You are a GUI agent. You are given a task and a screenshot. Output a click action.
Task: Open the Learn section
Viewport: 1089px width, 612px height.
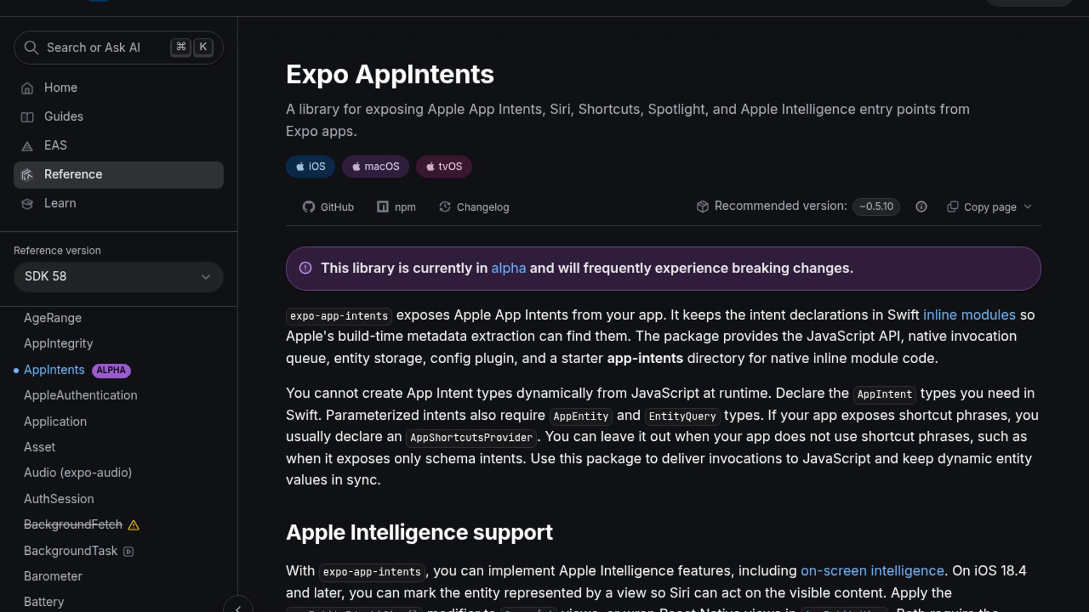pos(119,203)
